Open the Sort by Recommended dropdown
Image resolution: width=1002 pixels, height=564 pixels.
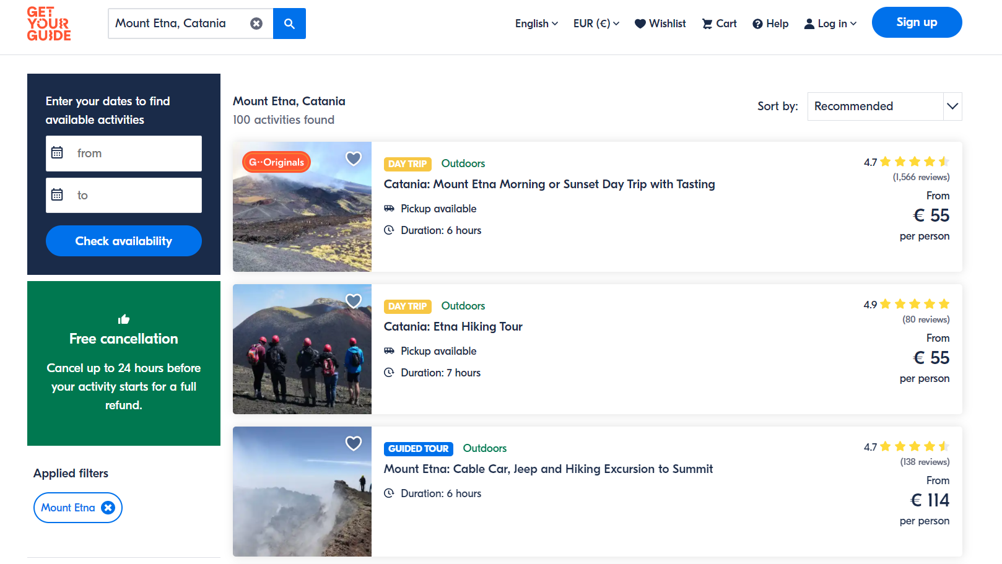[884, 106]
